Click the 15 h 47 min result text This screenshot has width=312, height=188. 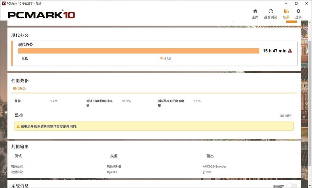tap(275, 51)
